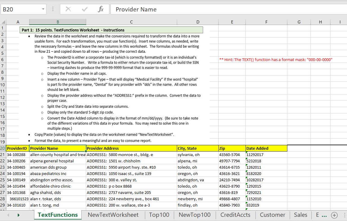The image size is (347, 221).
Task: Click the vertical ellipsis next to Name Box
Action: point(52,9)
